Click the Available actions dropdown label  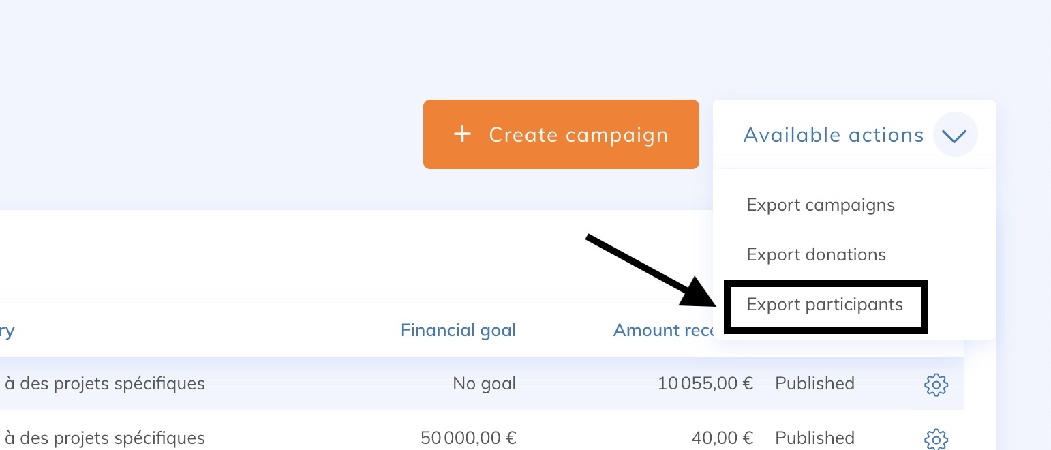coord(833,135)
